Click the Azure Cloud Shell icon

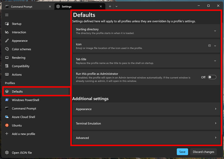tap(7, 117)
